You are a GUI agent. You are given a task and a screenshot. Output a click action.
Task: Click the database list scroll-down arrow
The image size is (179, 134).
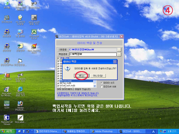point(95,86)
